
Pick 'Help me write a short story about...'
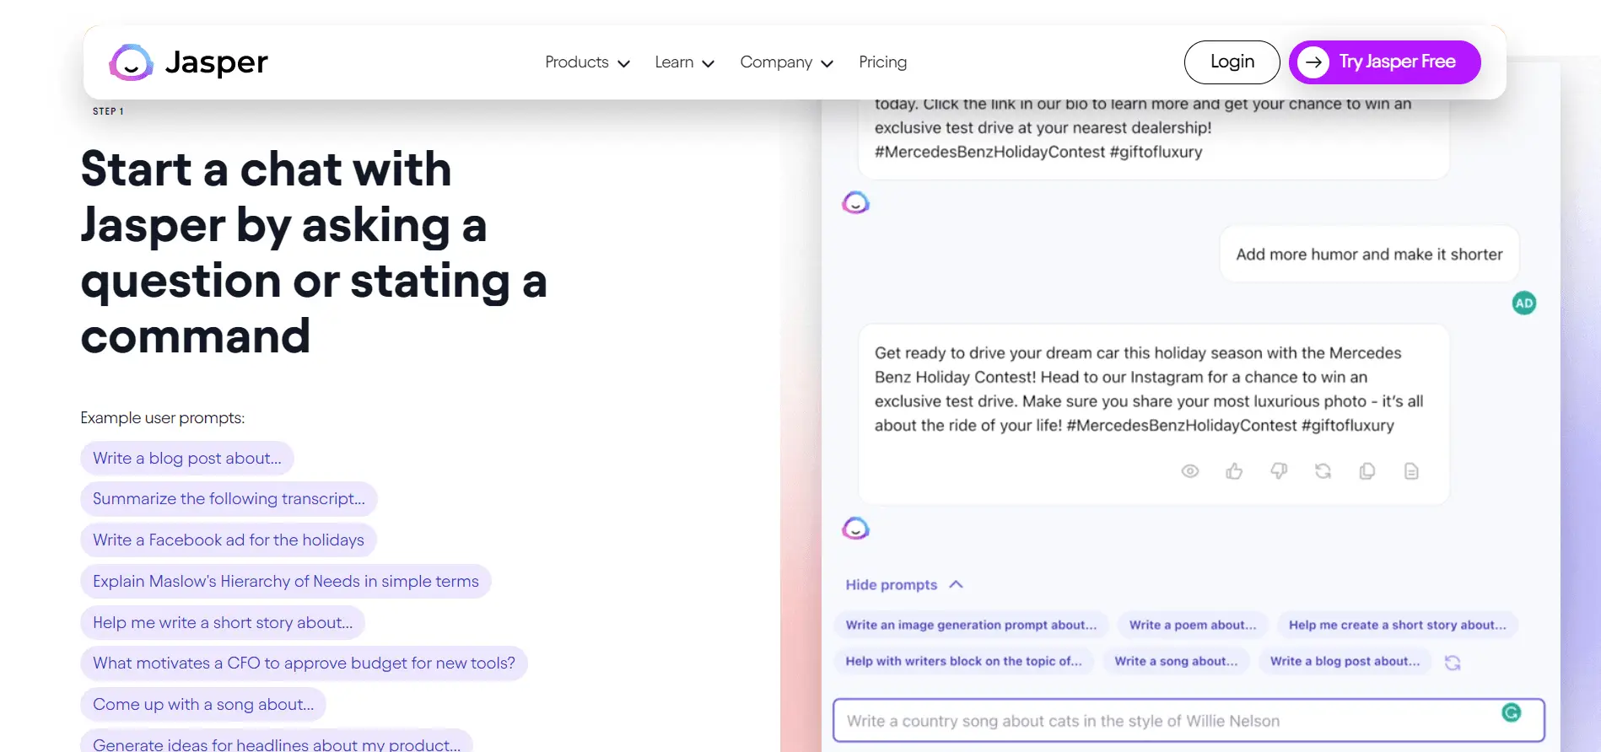[223, 622]
